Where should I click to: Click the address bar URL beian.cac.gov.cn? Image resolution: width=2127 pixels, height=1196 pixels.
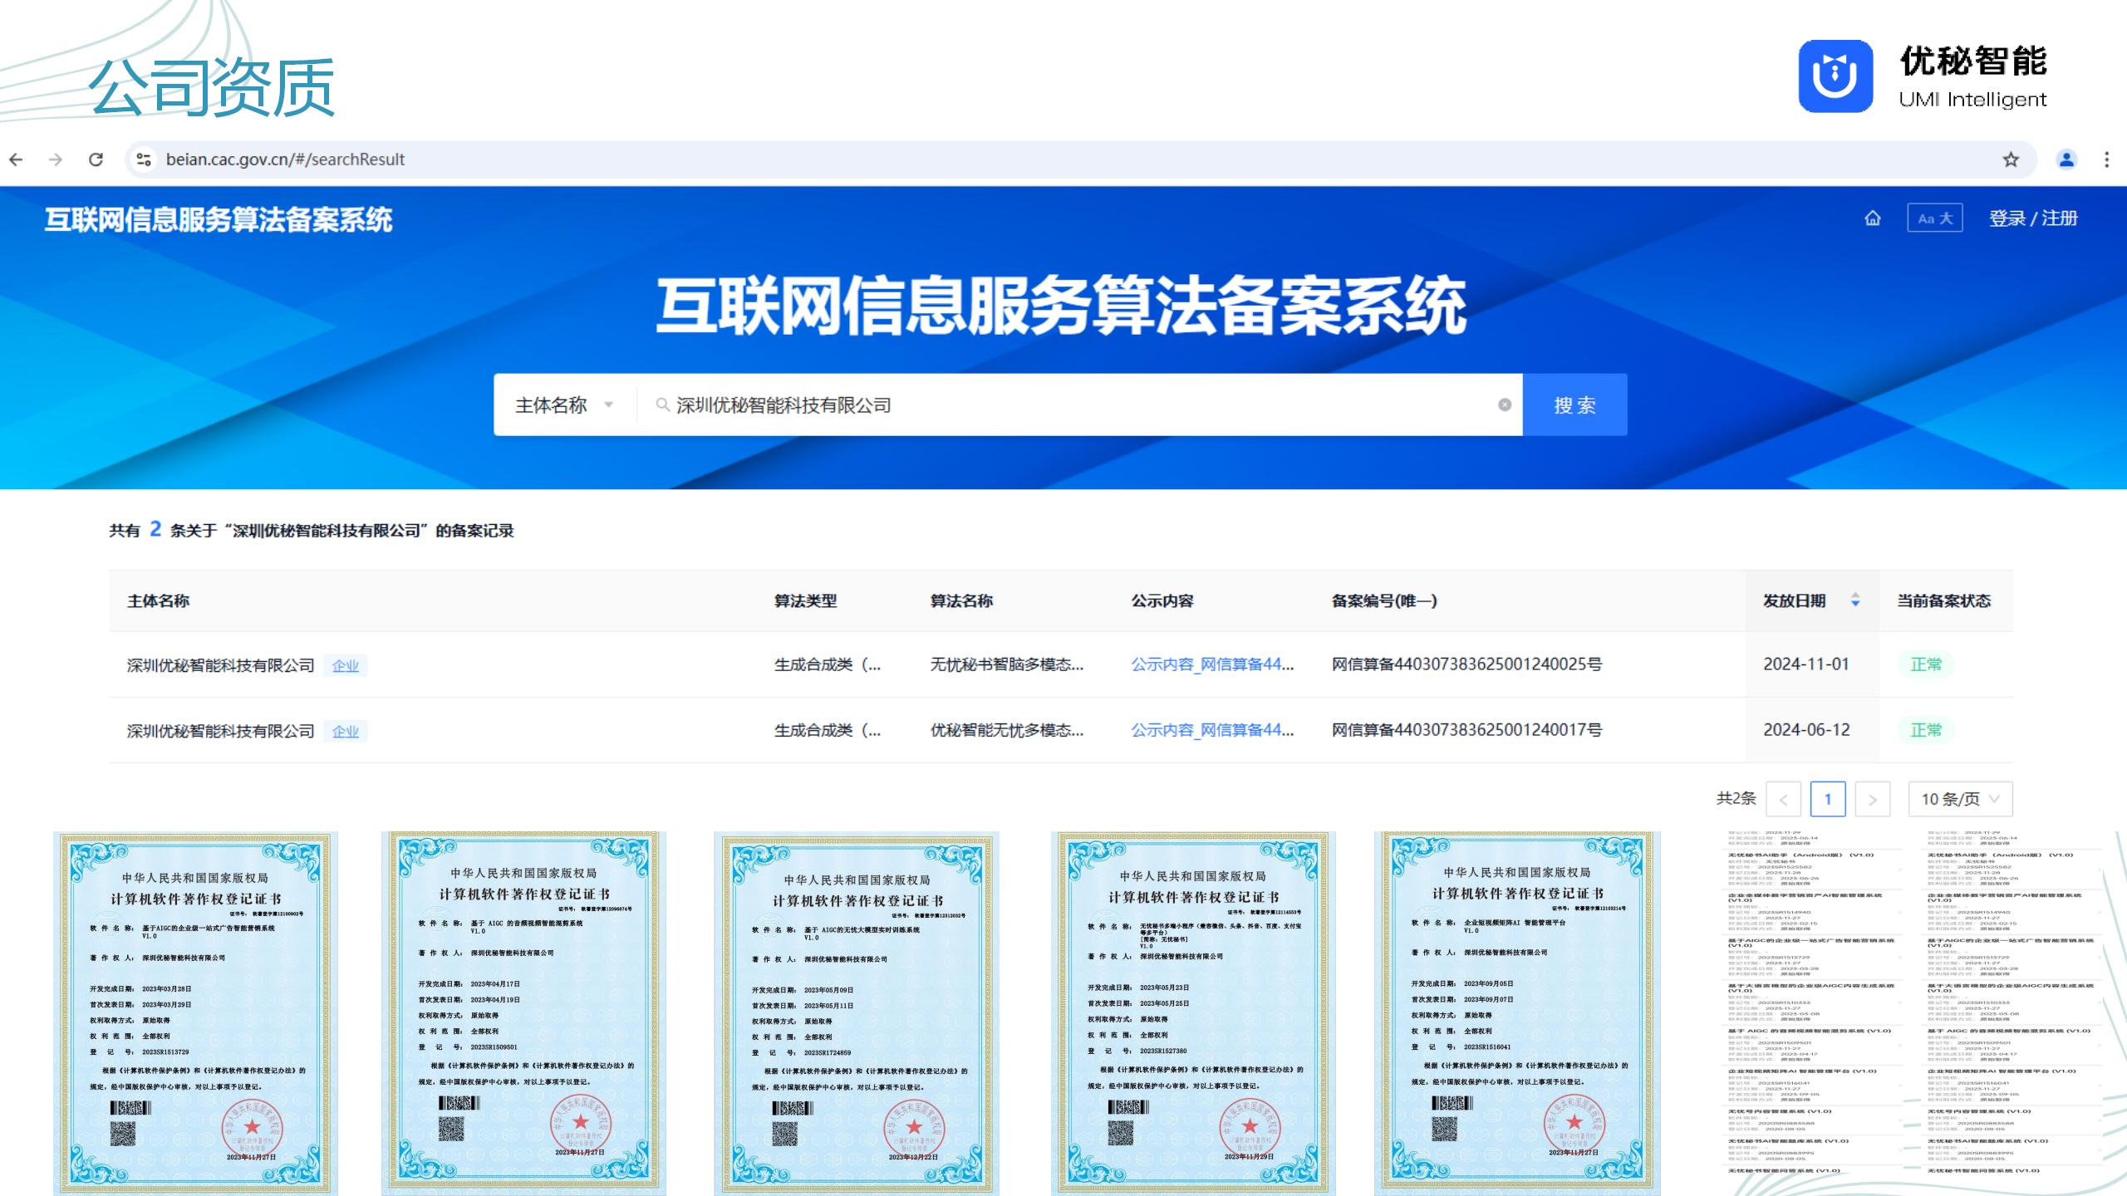(x=285, y=159)
